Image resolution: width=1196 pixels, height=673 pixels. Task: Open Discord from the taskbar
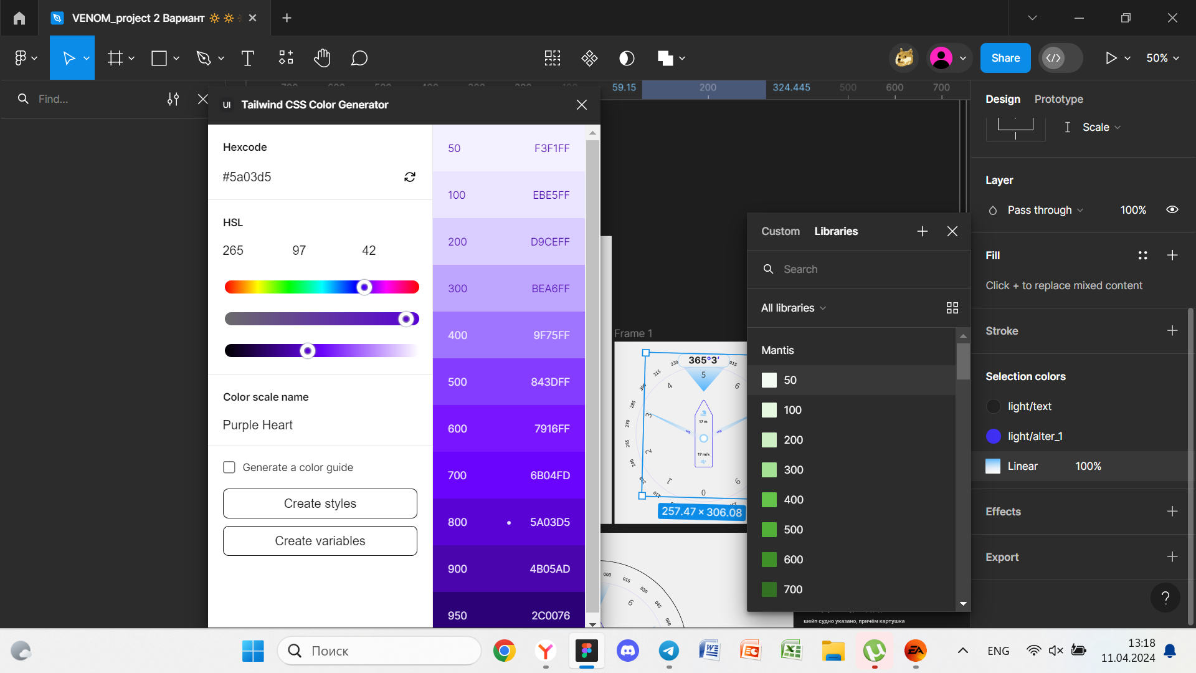627,651
